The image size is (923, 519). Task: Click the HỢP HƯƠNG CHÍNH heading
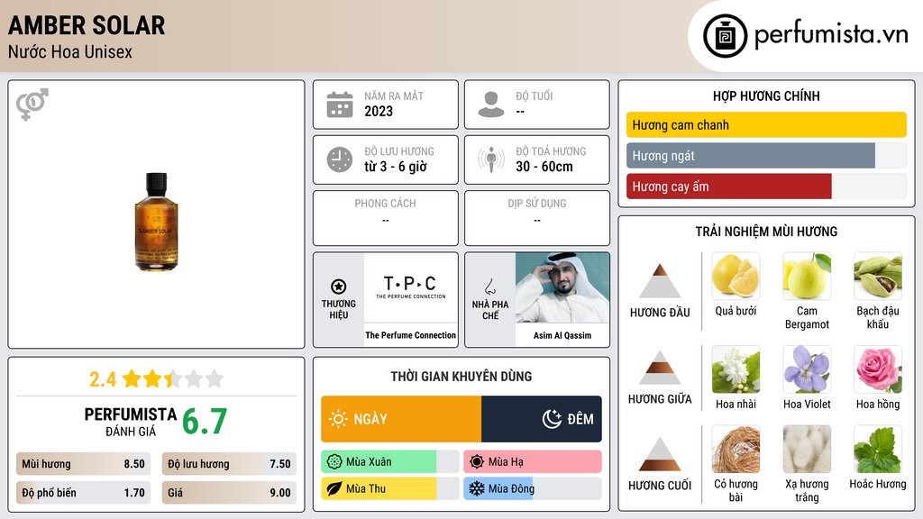pos(766,96)
